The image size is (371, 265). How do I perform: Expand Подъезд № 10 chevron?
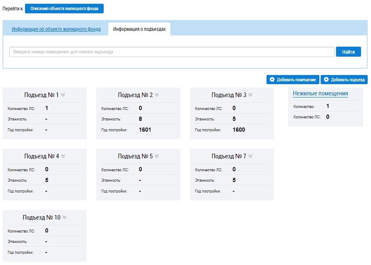click(65, 217)
